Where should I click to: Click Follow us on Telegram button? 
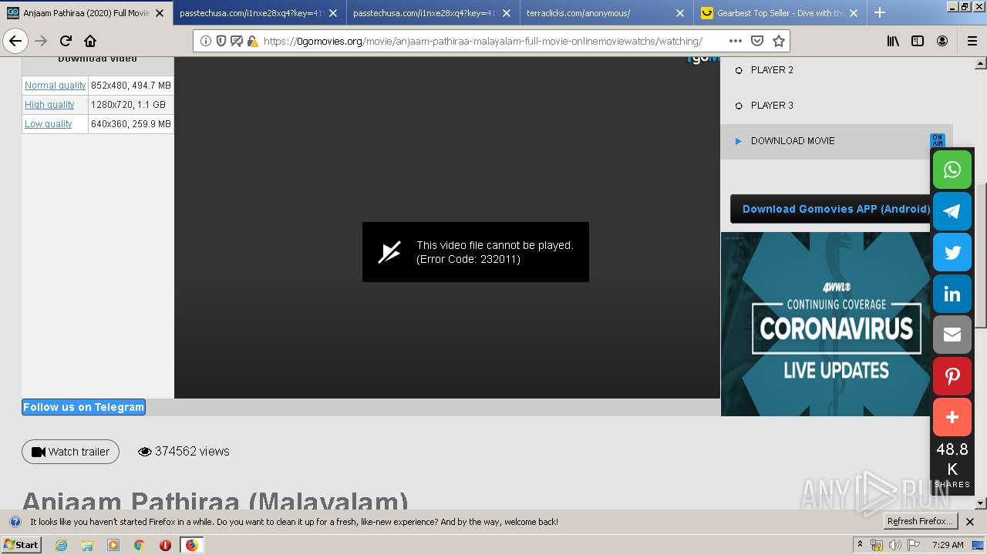[x=83, y=407]
